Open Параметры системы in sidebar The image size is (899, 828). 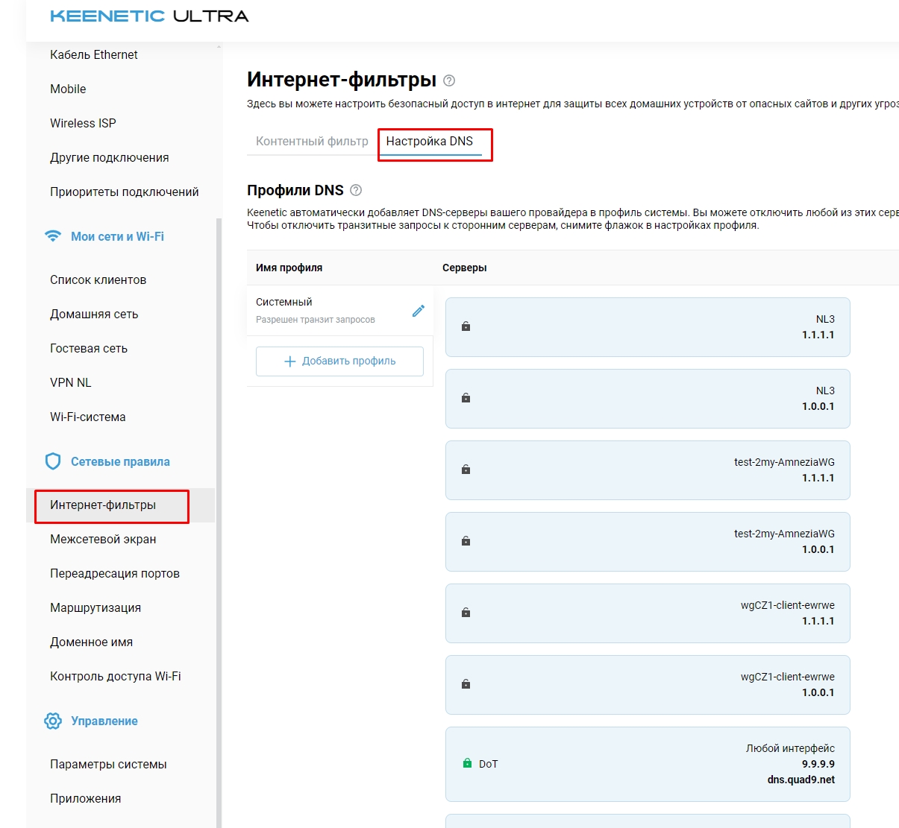(x=108, y=764)
